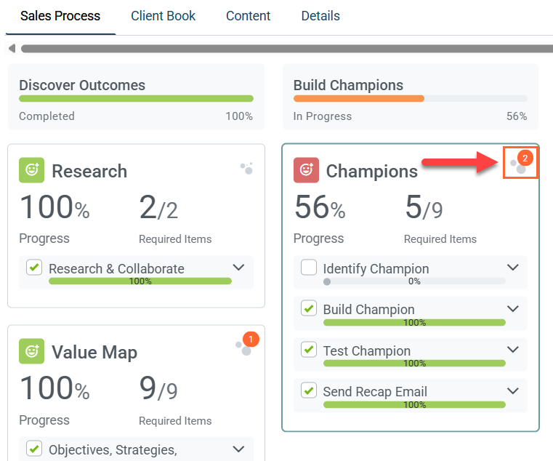Click the horizontal scrollbar track
Image resolution: width=553 pixels, height=461 pixels.
coord(283,49)
